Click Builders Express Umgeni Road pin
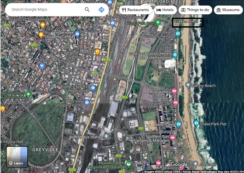Viewport: 244px width, 173px height. tap(93, 88)
